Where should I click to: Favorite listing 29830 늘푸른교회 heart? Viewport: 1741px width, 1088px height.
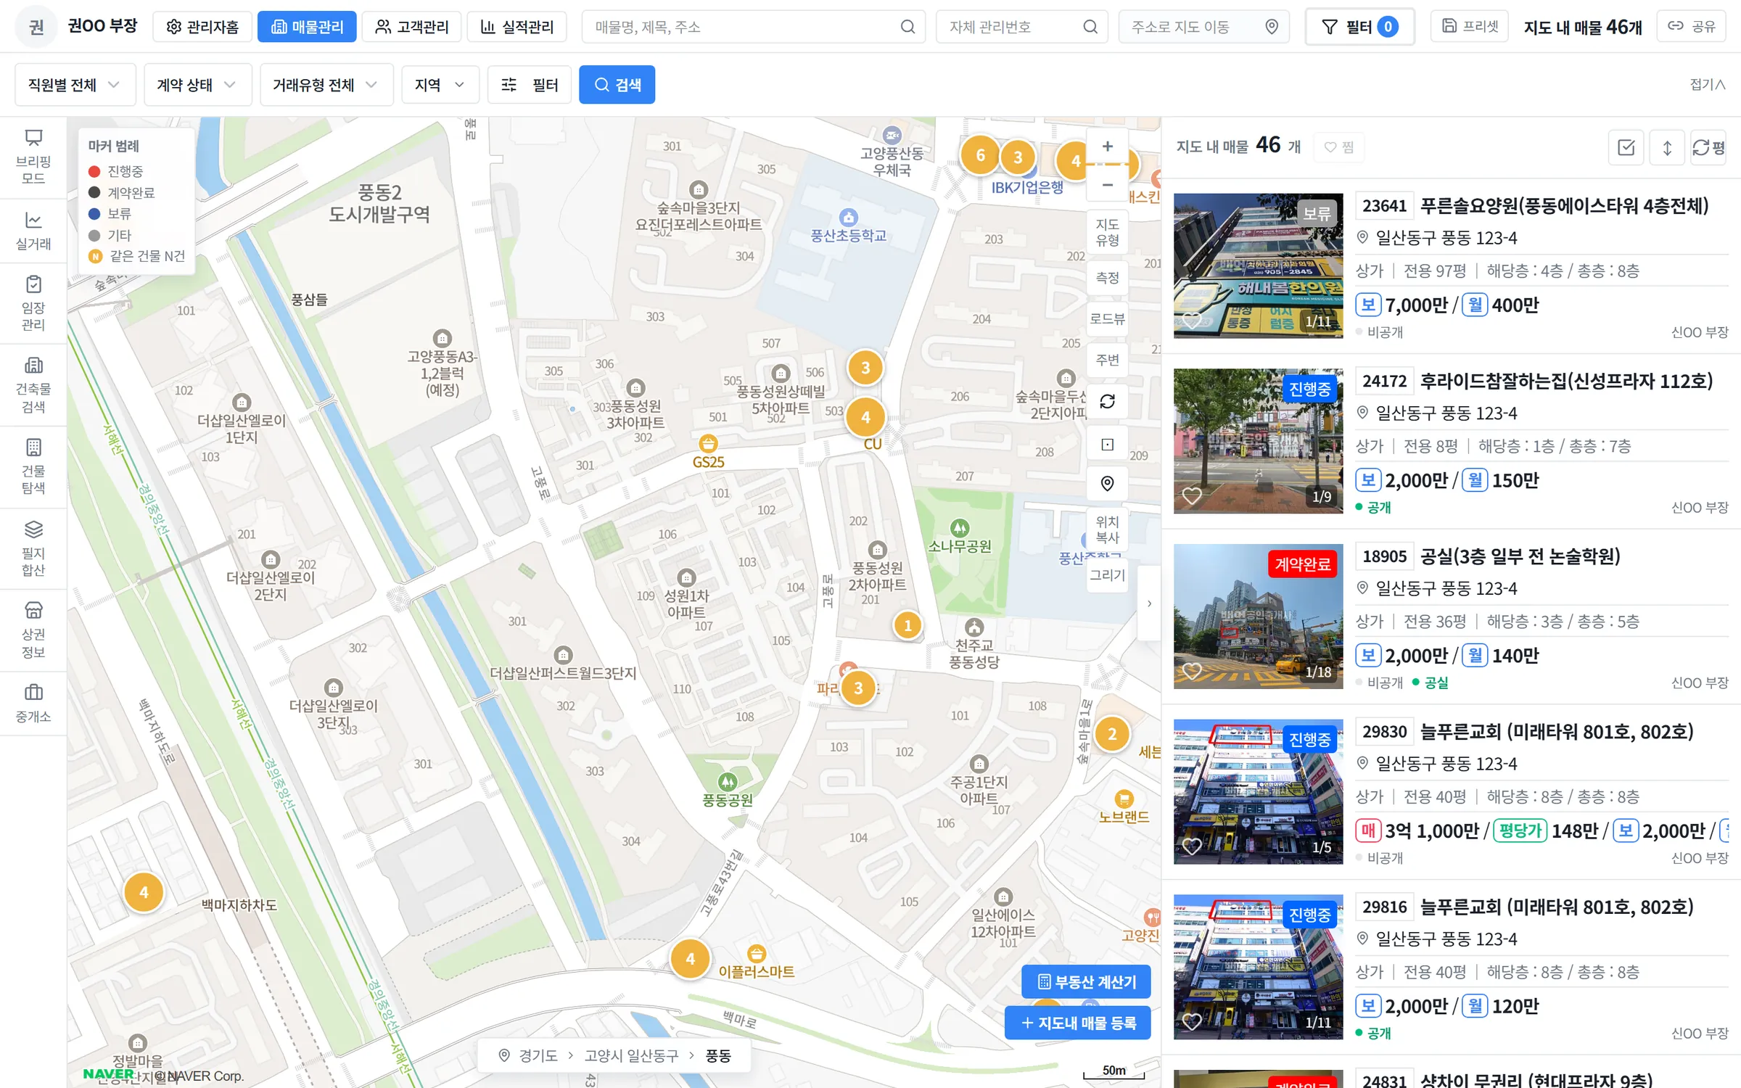pyautogui.click(x=1192, y=846)
